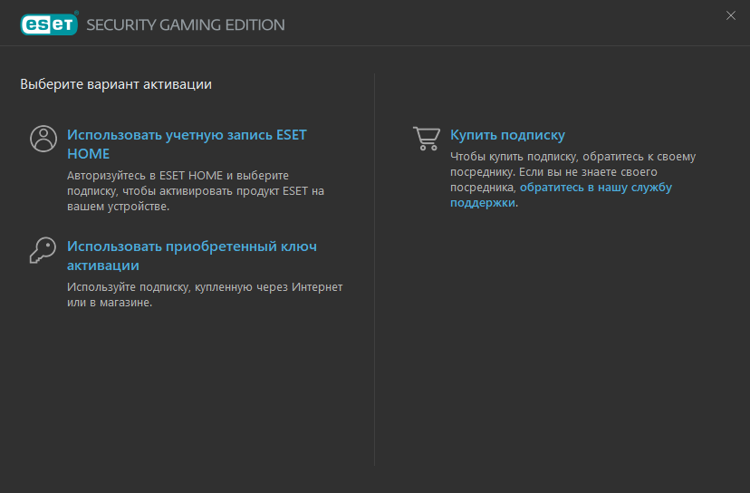
Task: Click the word "HOME" on the link's second line
Action: (89, 154)
